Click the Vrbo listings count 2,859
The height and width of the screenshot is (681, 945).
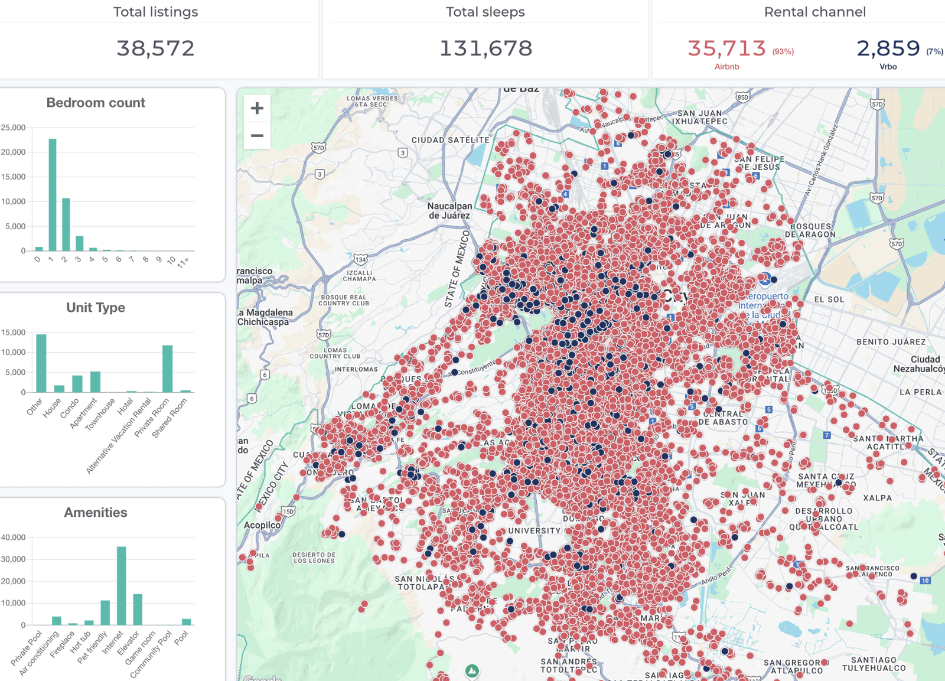[x=888, y=48]
